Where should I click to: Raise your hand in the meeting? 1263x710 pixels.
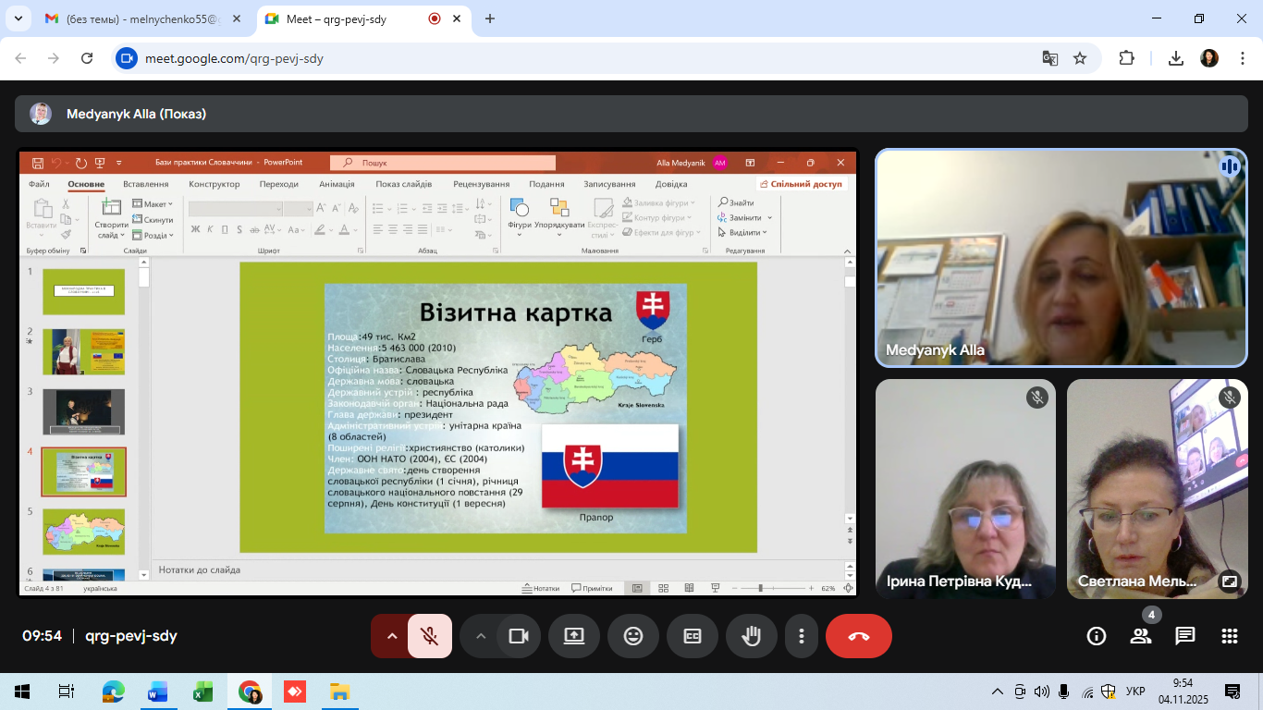click(x=752, y=636)
